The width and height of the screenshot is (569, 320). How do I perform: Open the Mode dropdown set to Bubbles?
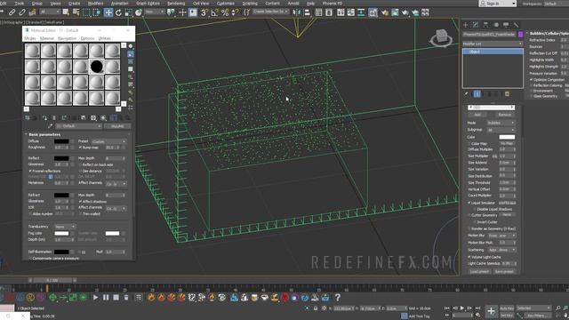pos(501,123)
